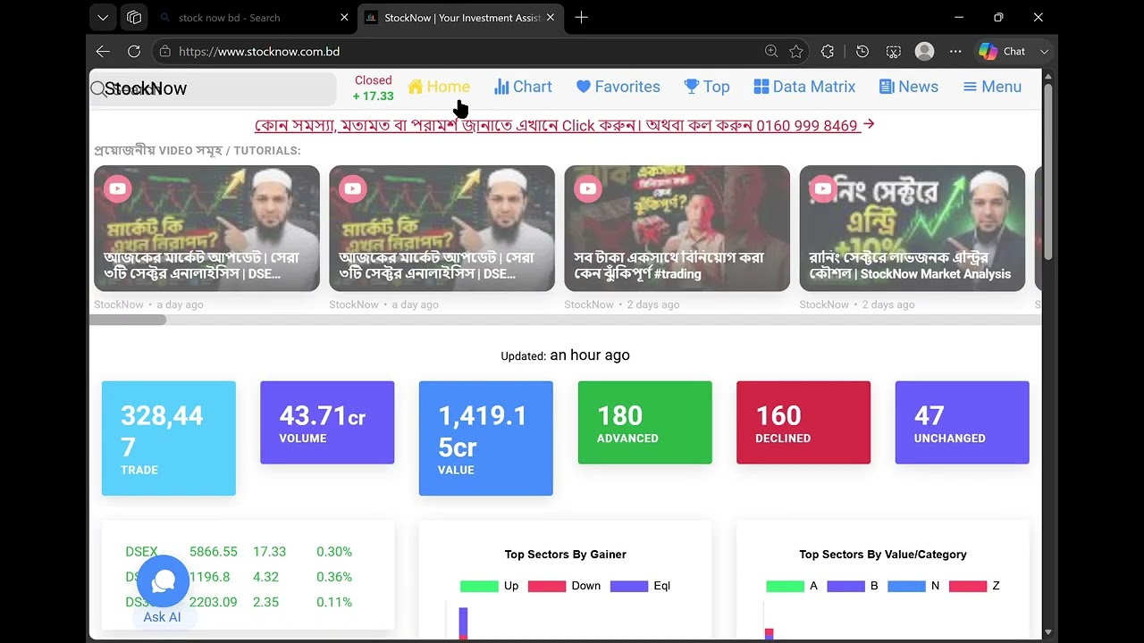The height and width of the screenshot is (643, 1144).
Task: Open the 'StockNow Market Analysis' video thumbnail
Action: [912, 229]
